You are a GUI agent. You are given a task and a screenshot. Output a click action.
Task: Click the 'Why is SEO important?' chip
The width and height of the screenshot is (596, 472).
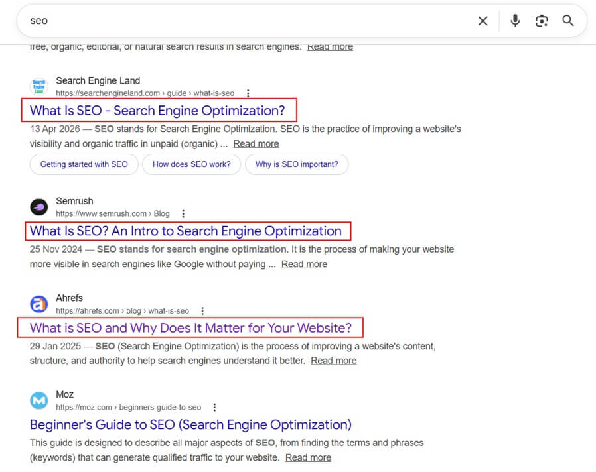point(297,164)
